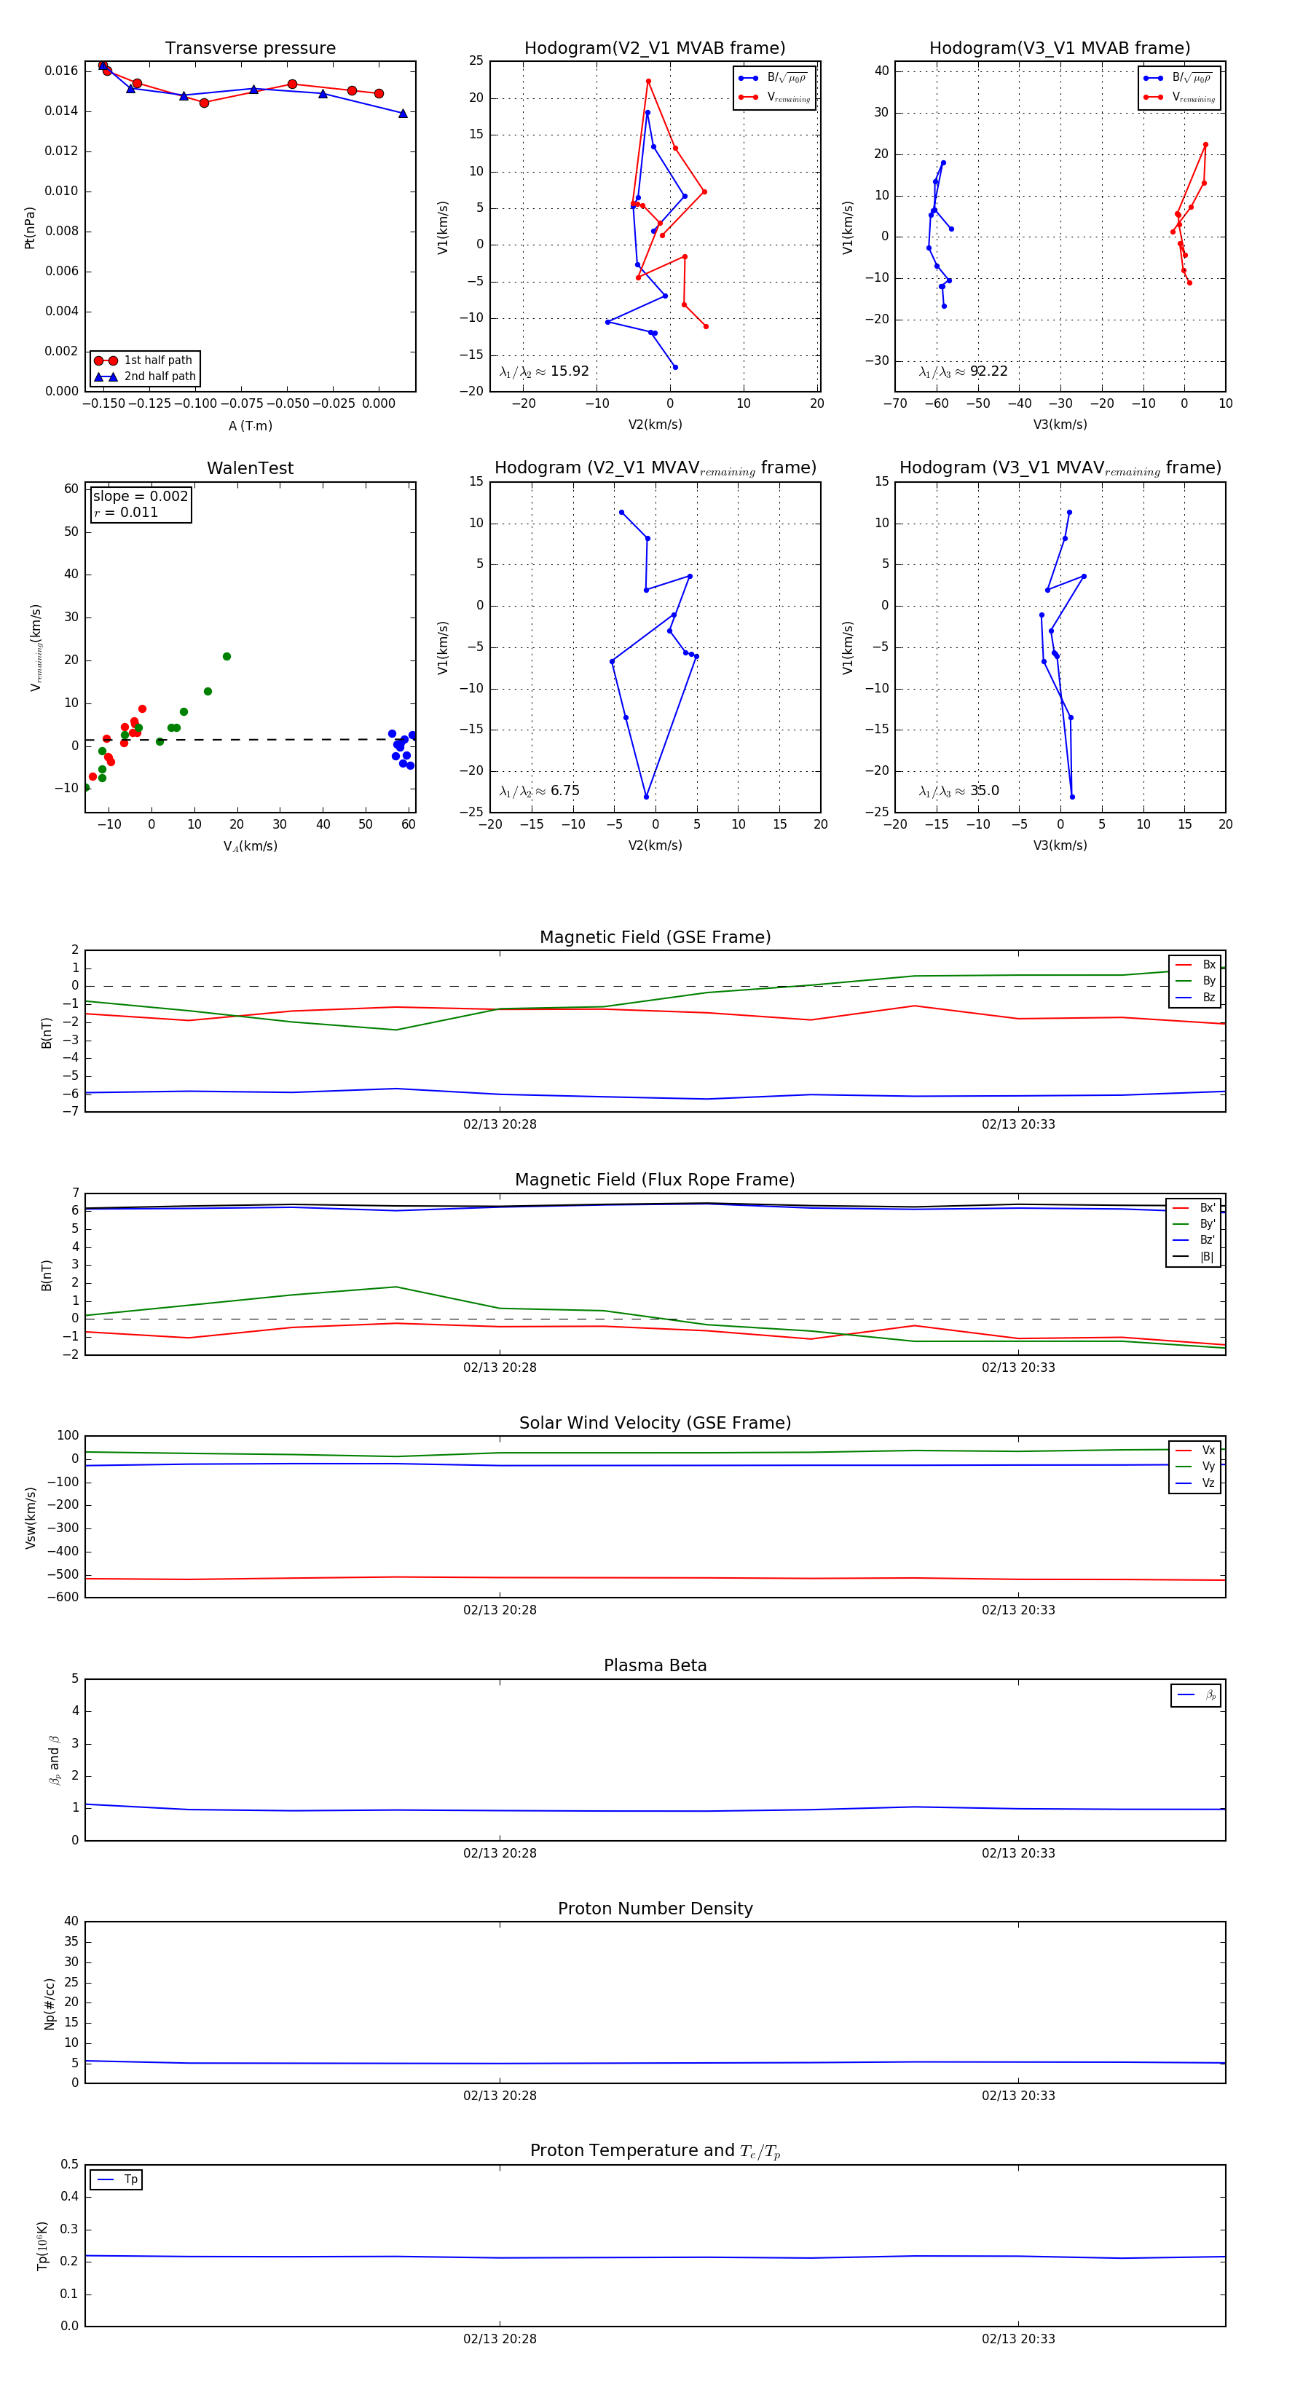Select the "Hodogram (V2_V1 MVAV remaining frame)" title
Viewport: 1311px width, 2403px height.
coord(655,468)
